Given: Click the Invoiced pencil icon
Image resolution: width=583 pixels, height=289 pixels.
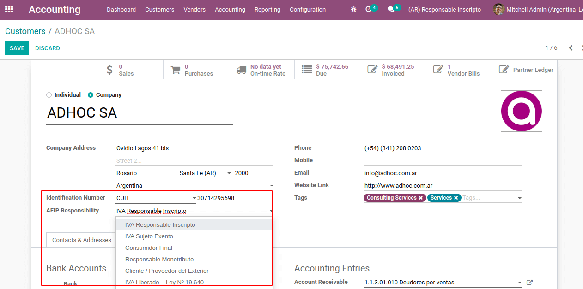Looking at the screenshot, I should [372, 70].
